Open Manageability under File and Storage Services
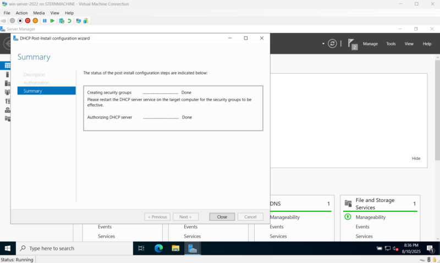440x263 pixels. [370, 217]
